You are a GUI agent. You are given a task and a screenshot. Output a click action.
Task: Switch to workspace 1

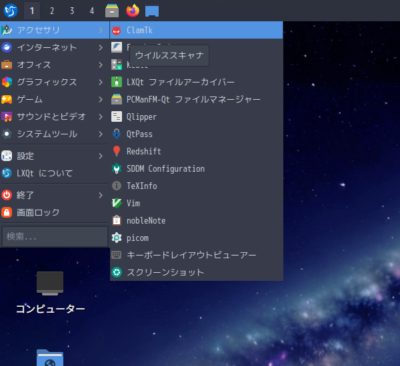pos(32,11)
